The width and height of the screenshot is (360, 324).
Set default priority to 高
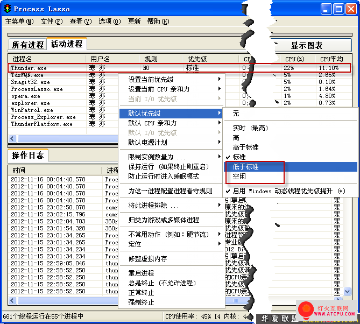(291, 138)
